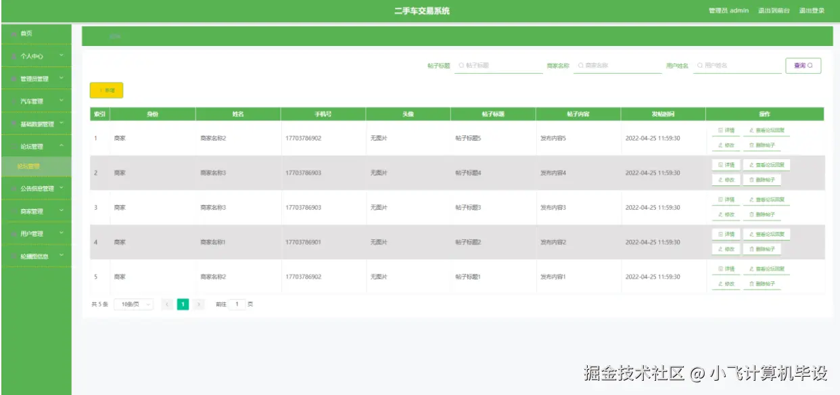Delete the post 帖子标题2
840x395 pixels.
(762, 249)
